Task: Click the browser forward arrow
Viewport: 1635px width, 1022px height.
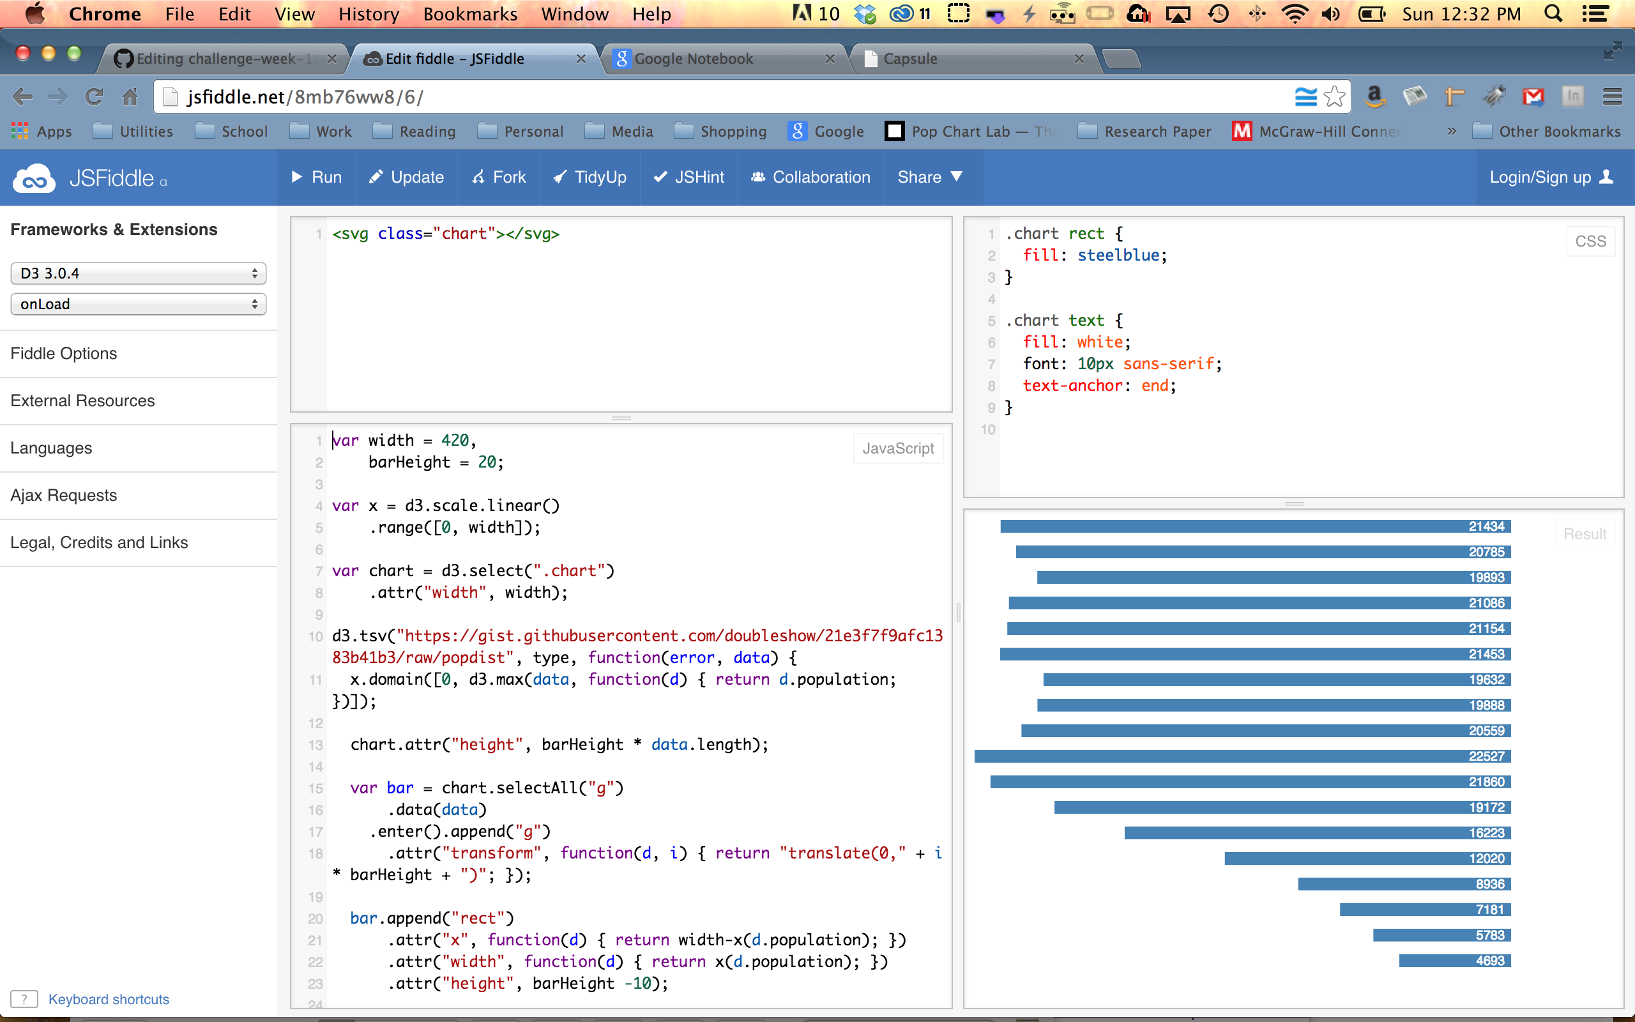Action: [58, 97]
